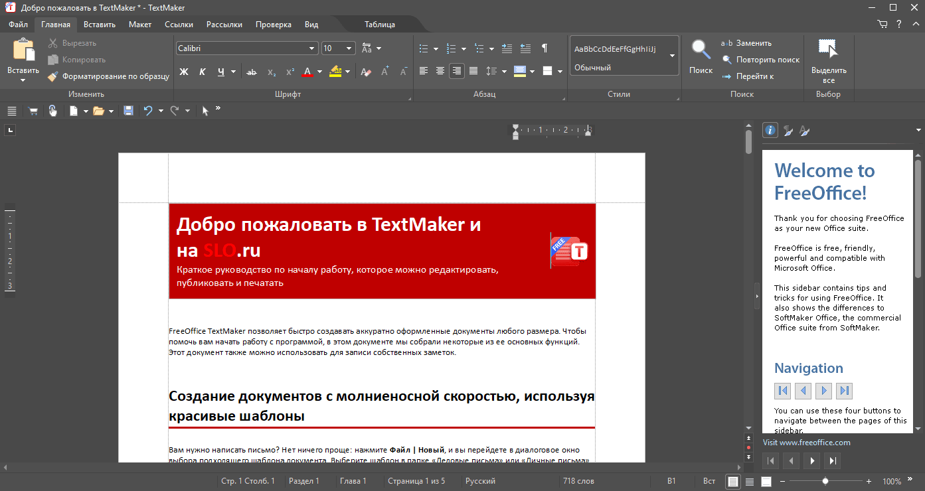Click the paragraph shading color button
Image resolution: width=925 pixels, height=491 pixels.
click(520, 71)
